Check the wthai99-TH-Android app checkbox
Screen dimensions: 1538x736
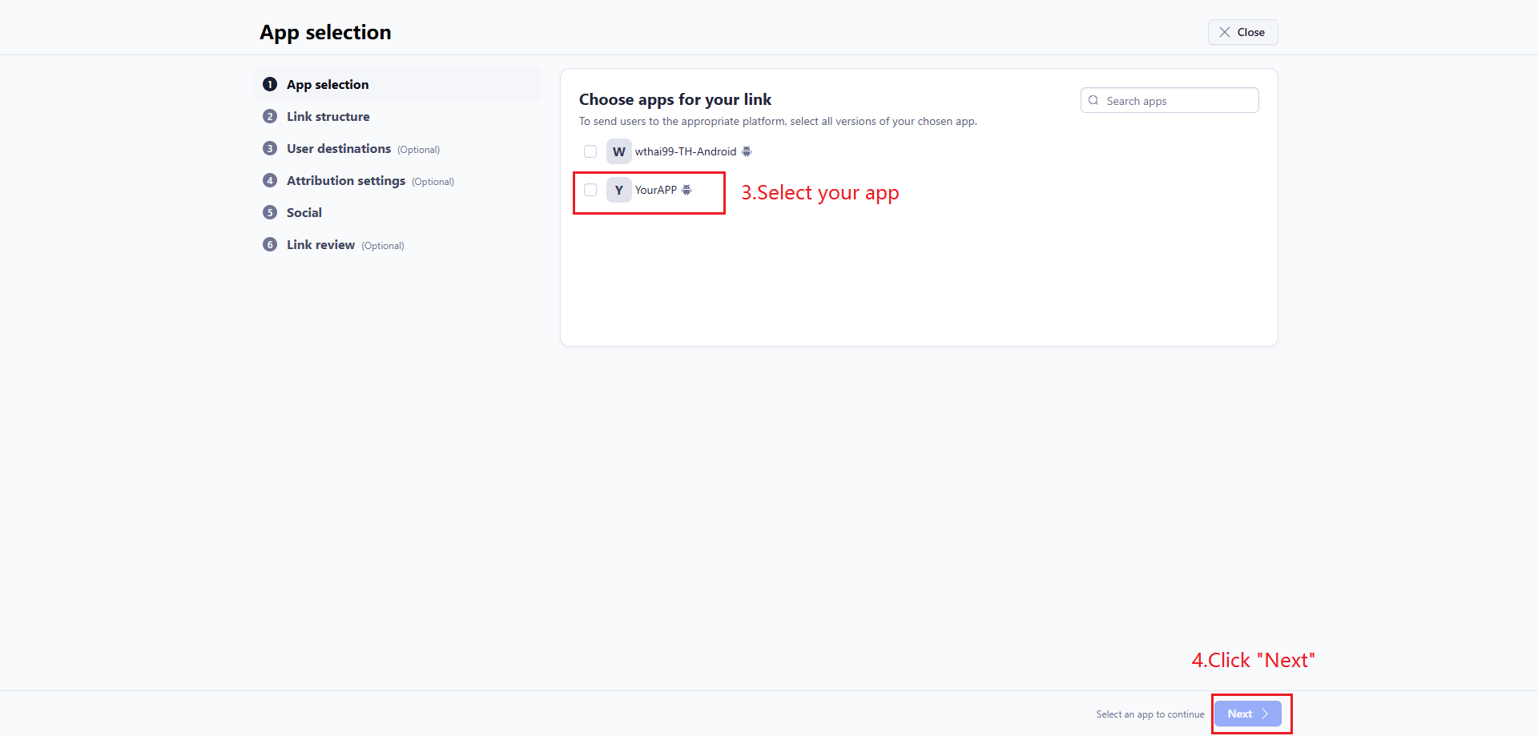[590, 151]
